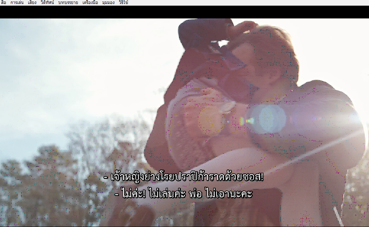This screenshot has width=369, height=227.
Task: Open the การเล่น (Playback) menu
Action: point(17,3)
